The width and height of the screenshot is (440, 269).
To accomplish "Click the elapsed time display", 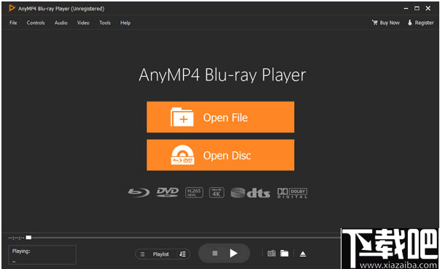I will point(16,238).
